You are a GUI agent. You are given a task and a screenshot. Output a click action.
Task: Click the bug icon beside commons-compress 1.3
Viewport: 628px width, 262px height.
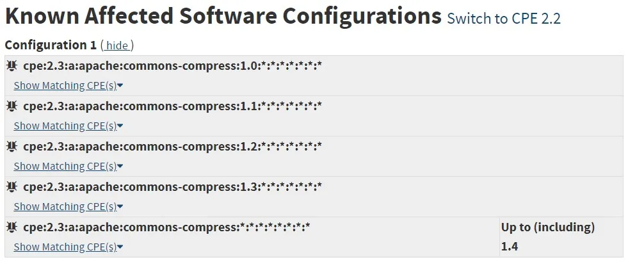(x=12, y=186)
